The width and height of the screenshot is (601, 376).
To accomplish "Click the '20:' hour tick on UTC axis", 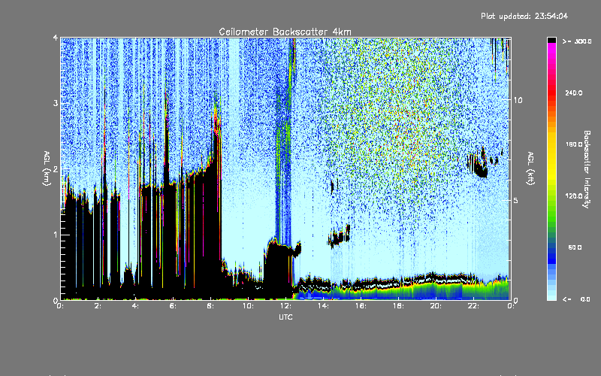I will [x=436, y=306].
